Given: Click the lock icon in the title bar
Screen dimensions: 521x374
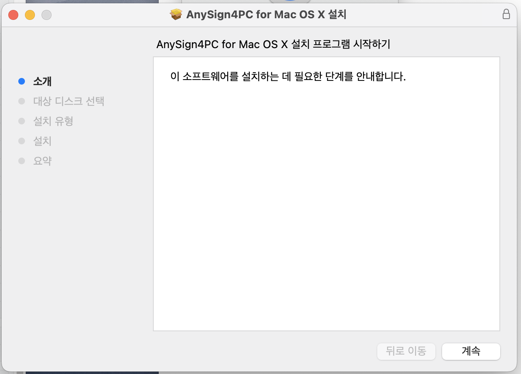Looking at the screenshot, I should click(x=506, y=15).
